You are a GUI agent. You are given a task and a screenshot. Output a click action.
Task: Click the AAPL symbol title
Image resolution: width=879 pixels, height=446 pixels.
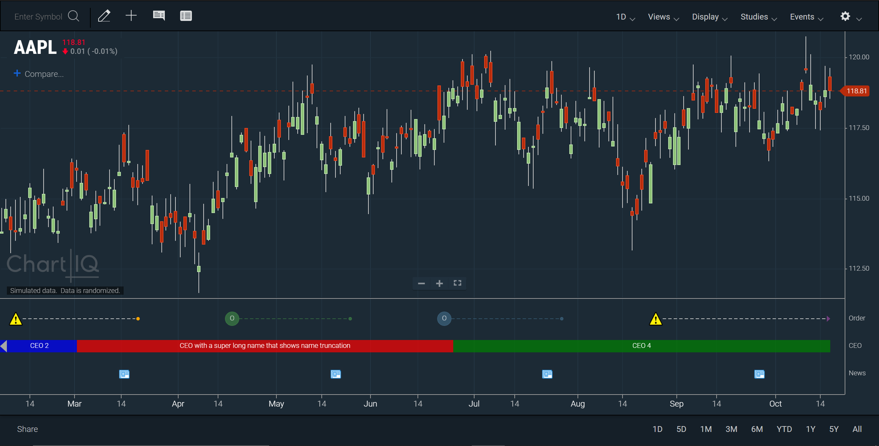[x=35, y=47]
